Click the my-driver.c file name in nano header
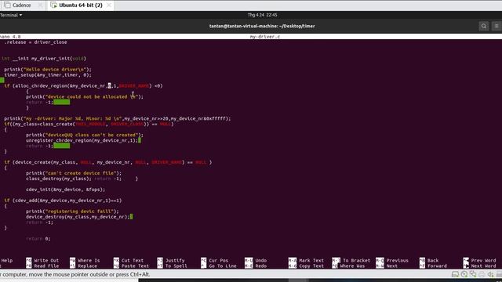 tap(265, 37)
